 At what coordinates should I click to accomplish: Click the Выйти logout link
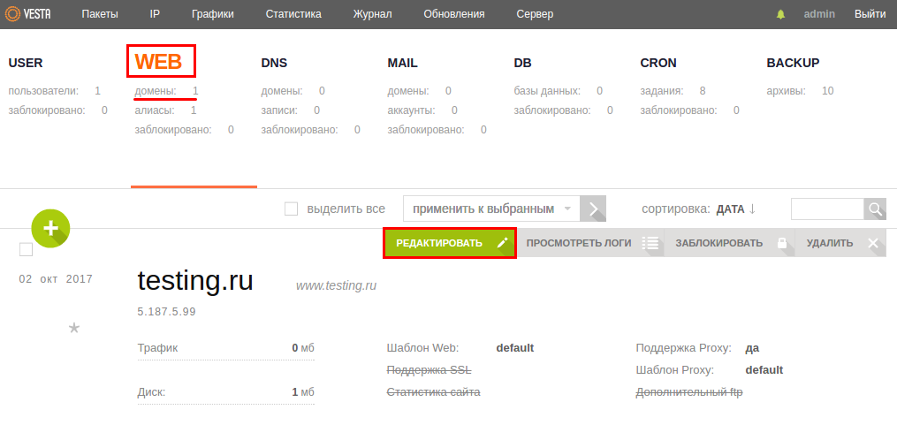click(x=870, y=14)
